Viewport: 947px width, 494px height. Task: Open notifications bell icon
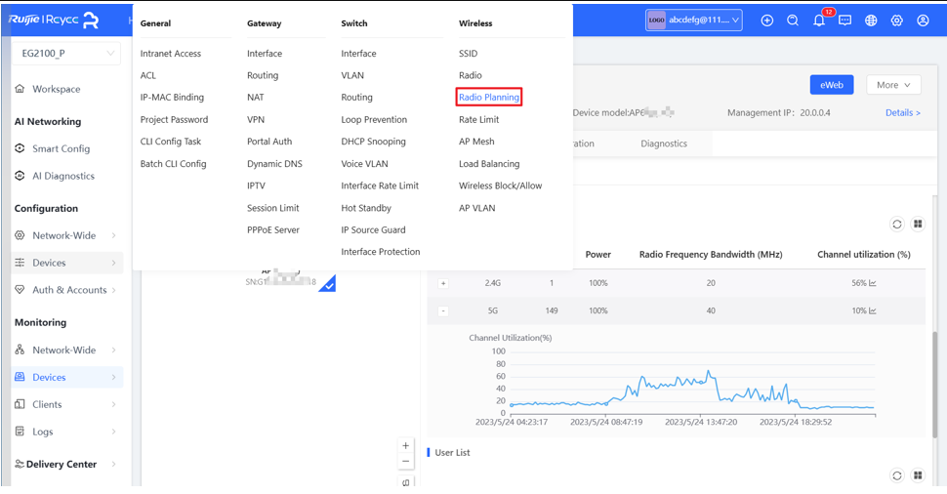coord(819,21)
